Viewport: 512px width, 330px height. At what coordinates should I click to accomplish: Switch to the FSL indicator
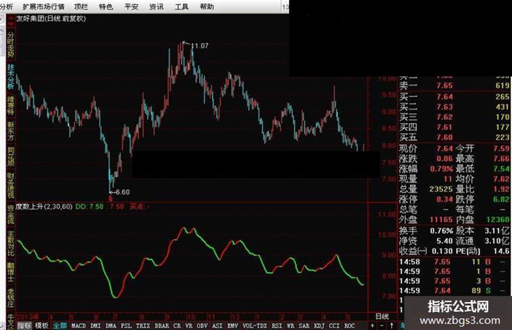click(126, 326)
